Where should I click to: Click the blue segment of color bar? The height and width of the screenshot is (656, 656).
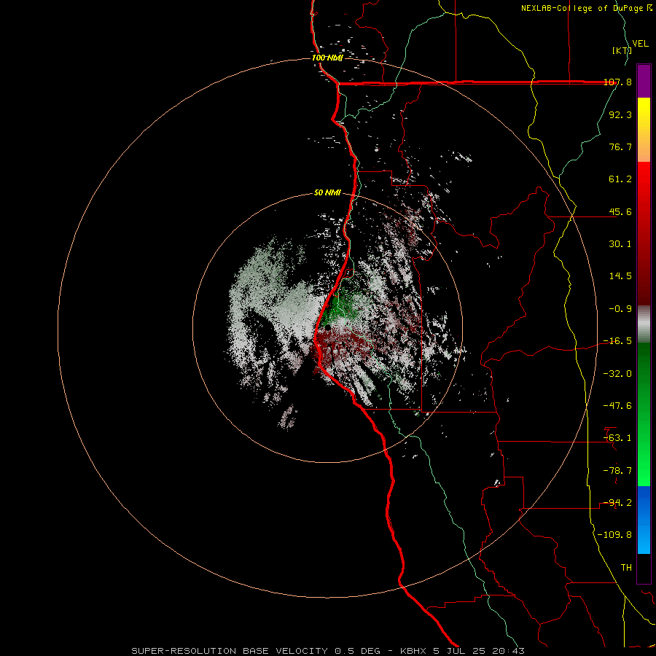coord(644,520)
